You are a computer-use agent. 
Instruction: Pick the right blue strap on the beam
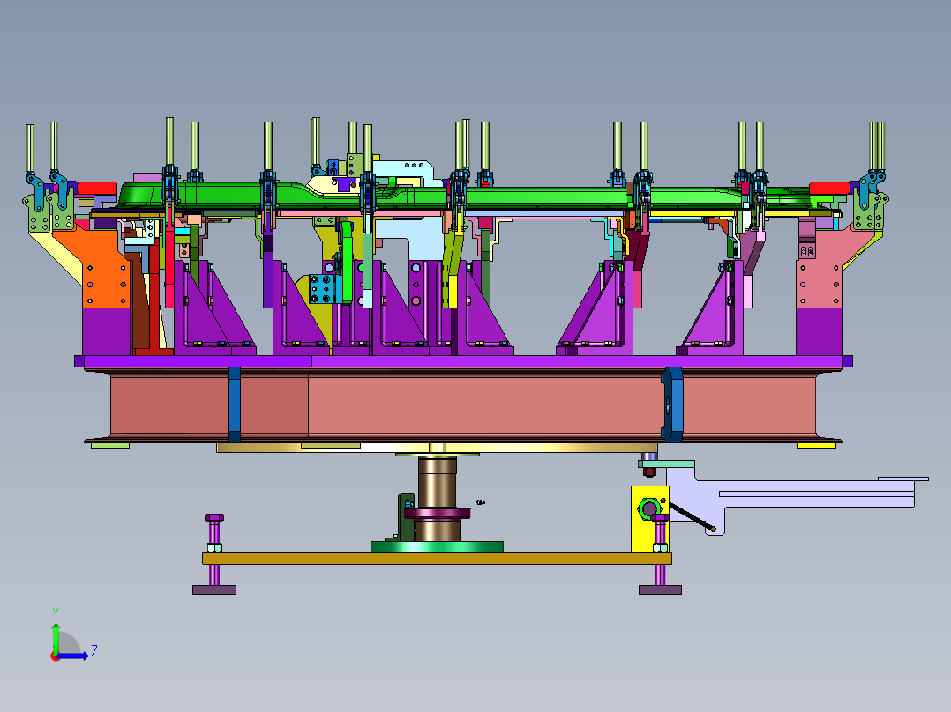pos(672,404)
